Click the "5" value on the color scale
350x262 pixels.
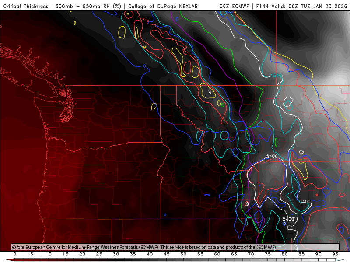coord(31,254)
